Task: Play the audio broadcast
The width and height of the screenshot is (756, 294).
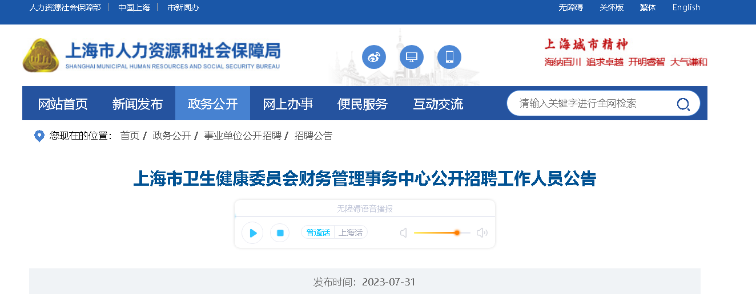Action: point(252,233)
